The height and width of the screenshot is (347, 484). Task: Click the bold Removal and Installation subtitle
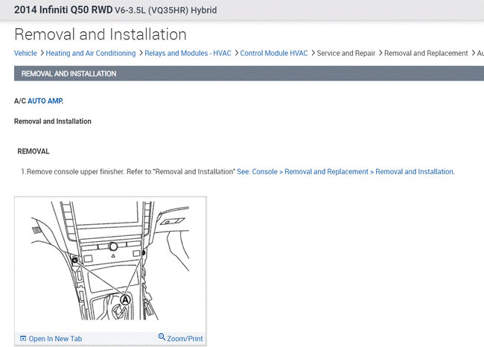pyautogui.click(x=52, y=121)
